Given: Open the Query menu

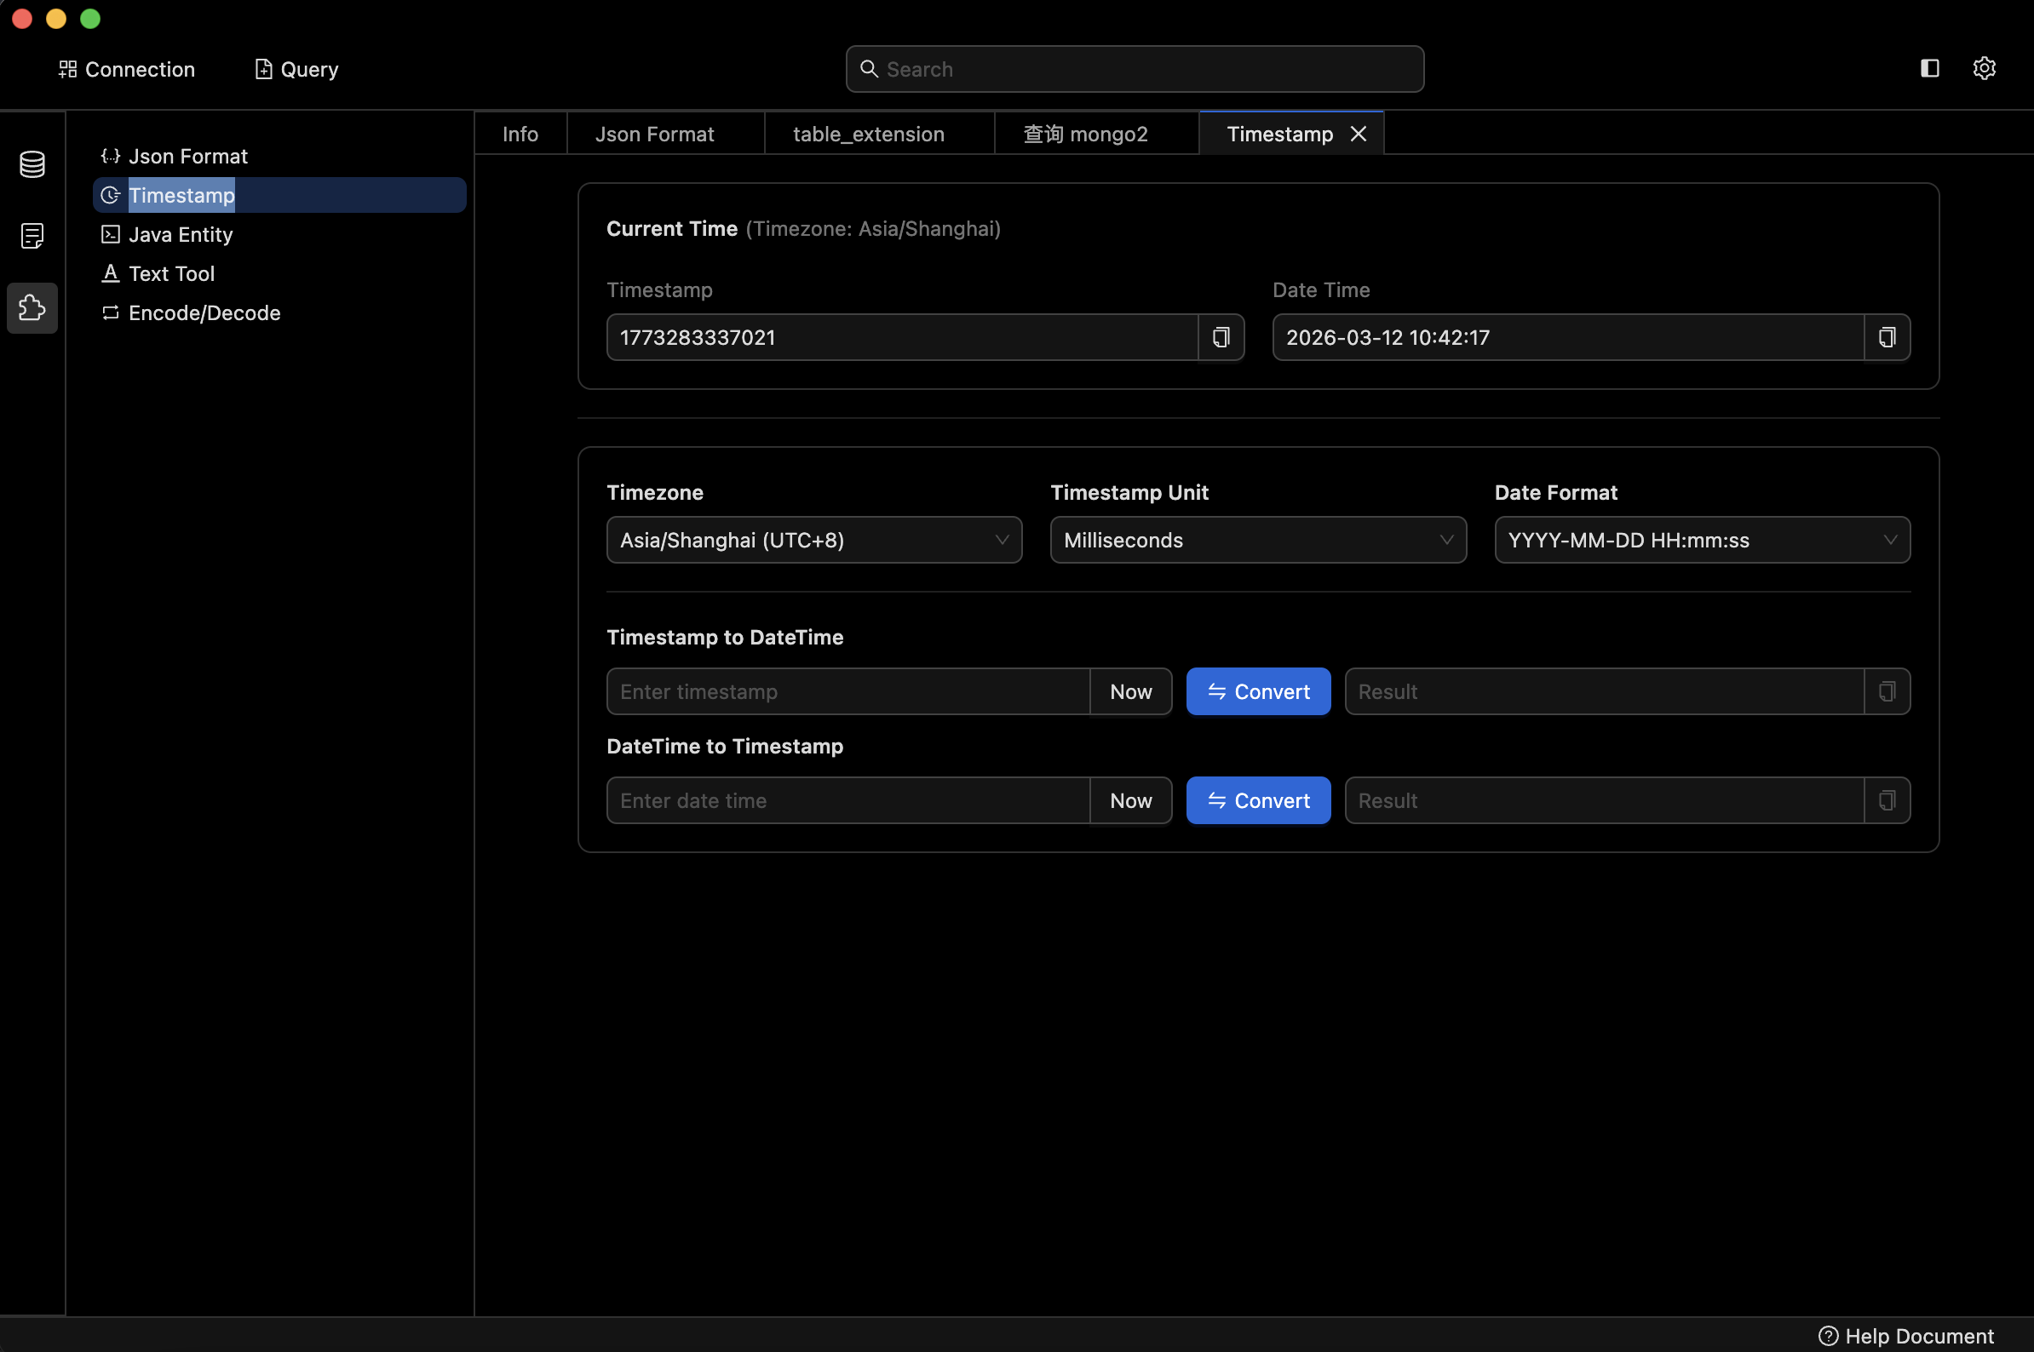Looking at the screenshot, I should click(296, 69).
